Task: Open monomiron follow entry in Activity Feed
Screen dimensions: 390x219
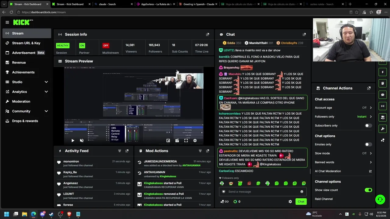Action: 94,163
